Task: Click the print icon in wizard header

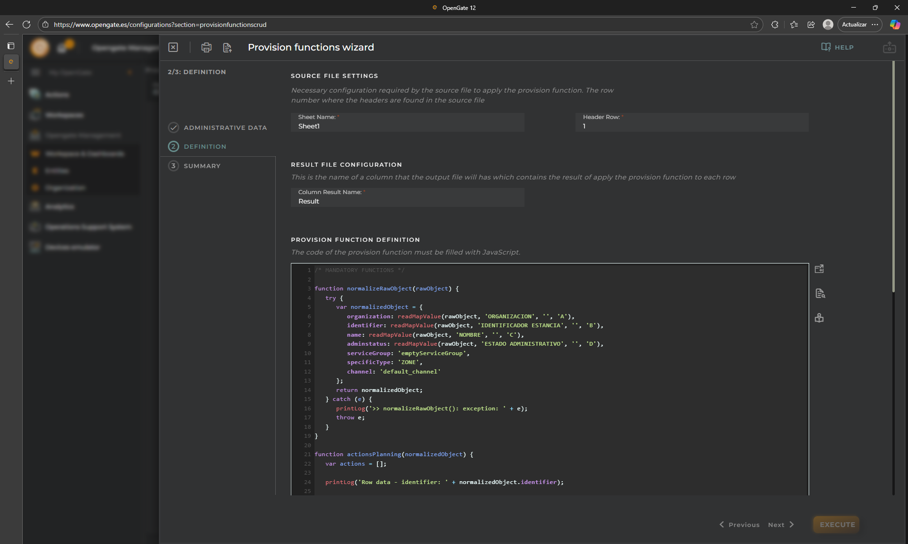Action: click(x=206, y=47)
